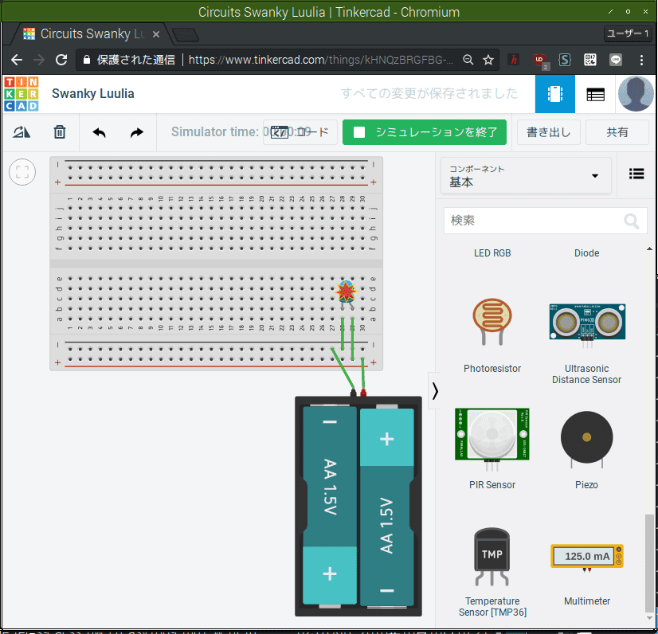Open a new browser tab

pyautogui.click(x=186, y=35)
